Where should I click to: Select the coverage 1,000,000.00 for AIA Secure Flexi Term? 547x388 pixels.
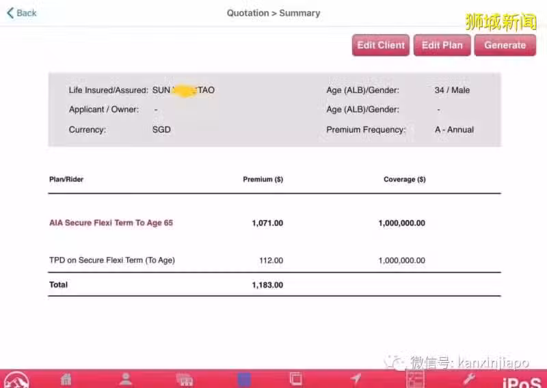coord(402,223)
